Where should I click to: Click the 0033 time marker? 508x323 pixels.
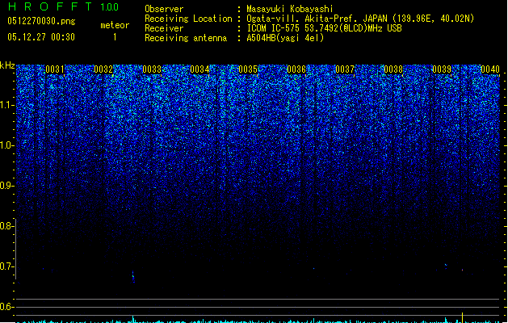click(x=152, y=69)
